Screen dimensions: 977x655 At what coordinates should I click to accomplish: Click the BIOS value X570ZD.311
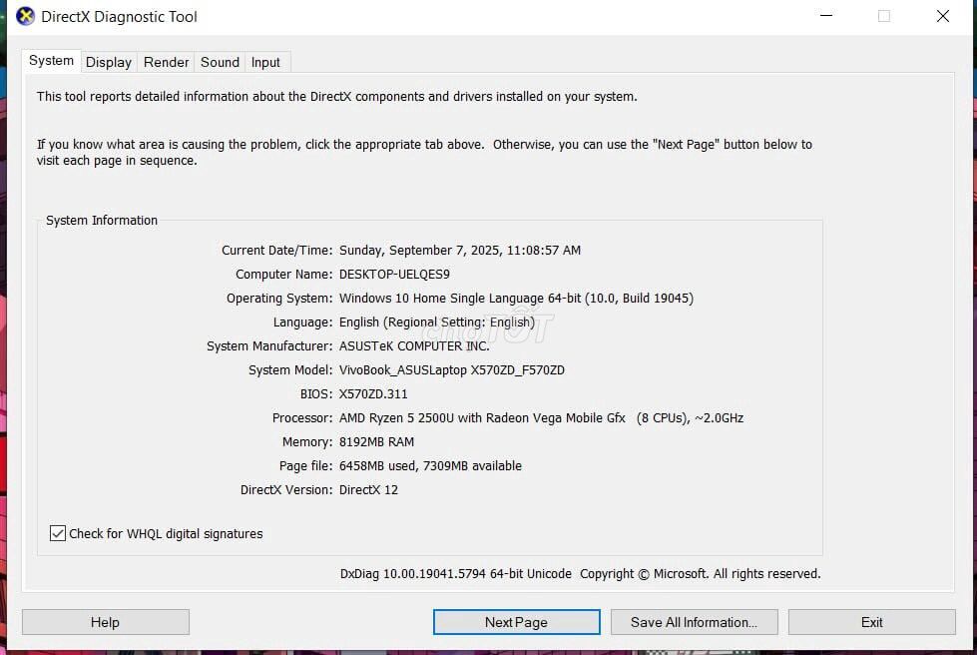[373, 394]
